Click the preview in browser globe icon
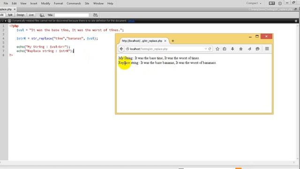The width and height of the screenshot is (300, 169). (42, 15)
